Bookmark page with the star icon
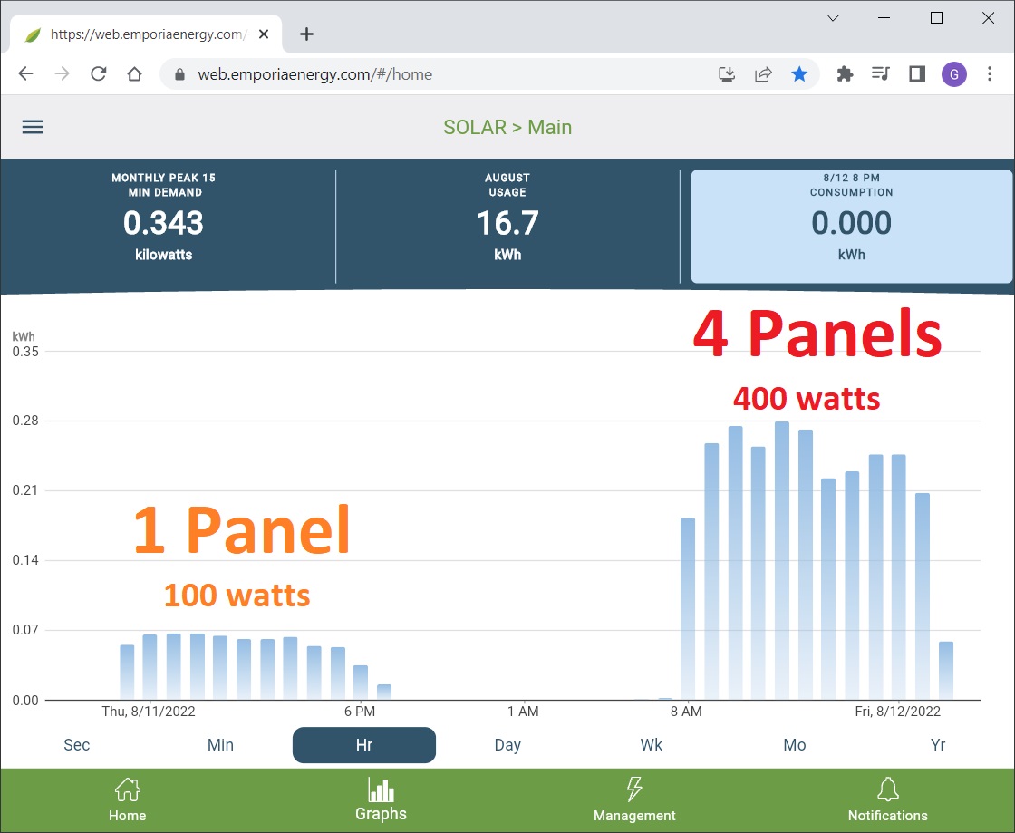This screenshot has height=833, width=1015. coord(799,74)
